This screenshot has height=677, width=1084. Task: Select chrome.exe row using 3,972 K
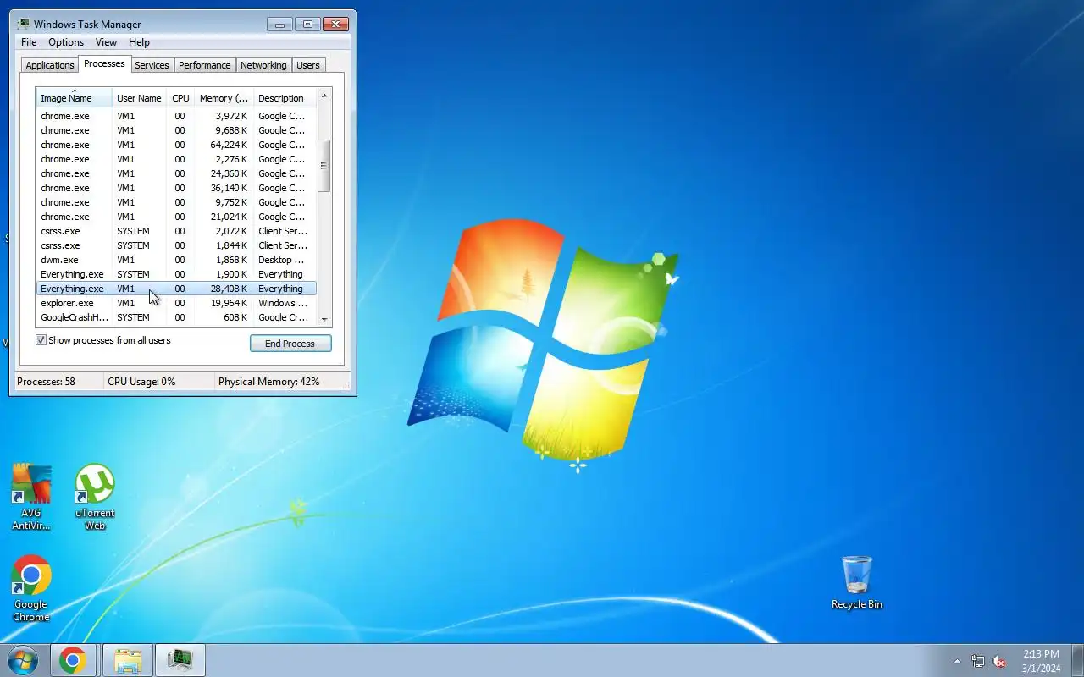tap(176, 116)
